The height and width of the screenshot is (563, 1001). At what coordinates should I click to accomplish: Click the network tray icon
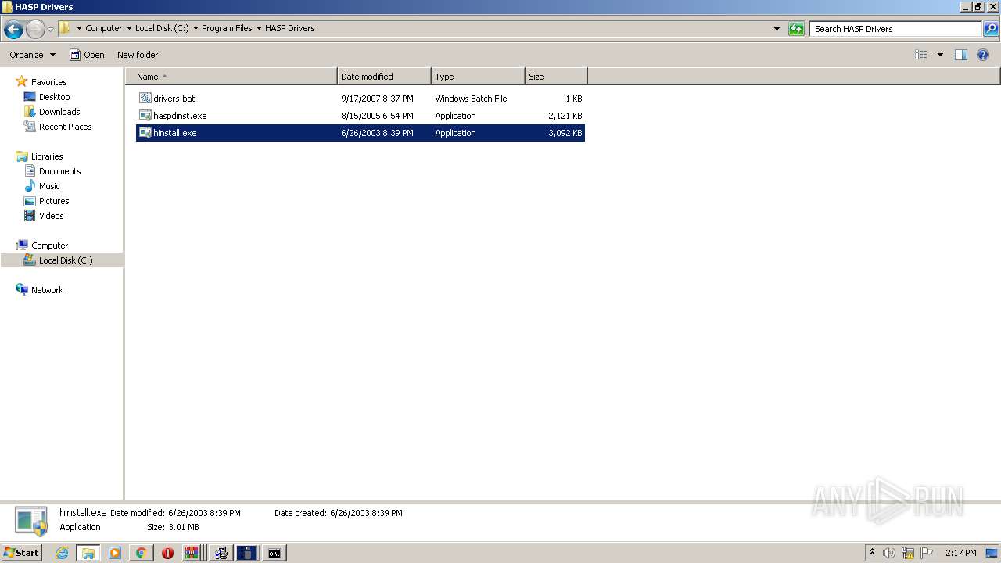[x=907, y=553]
